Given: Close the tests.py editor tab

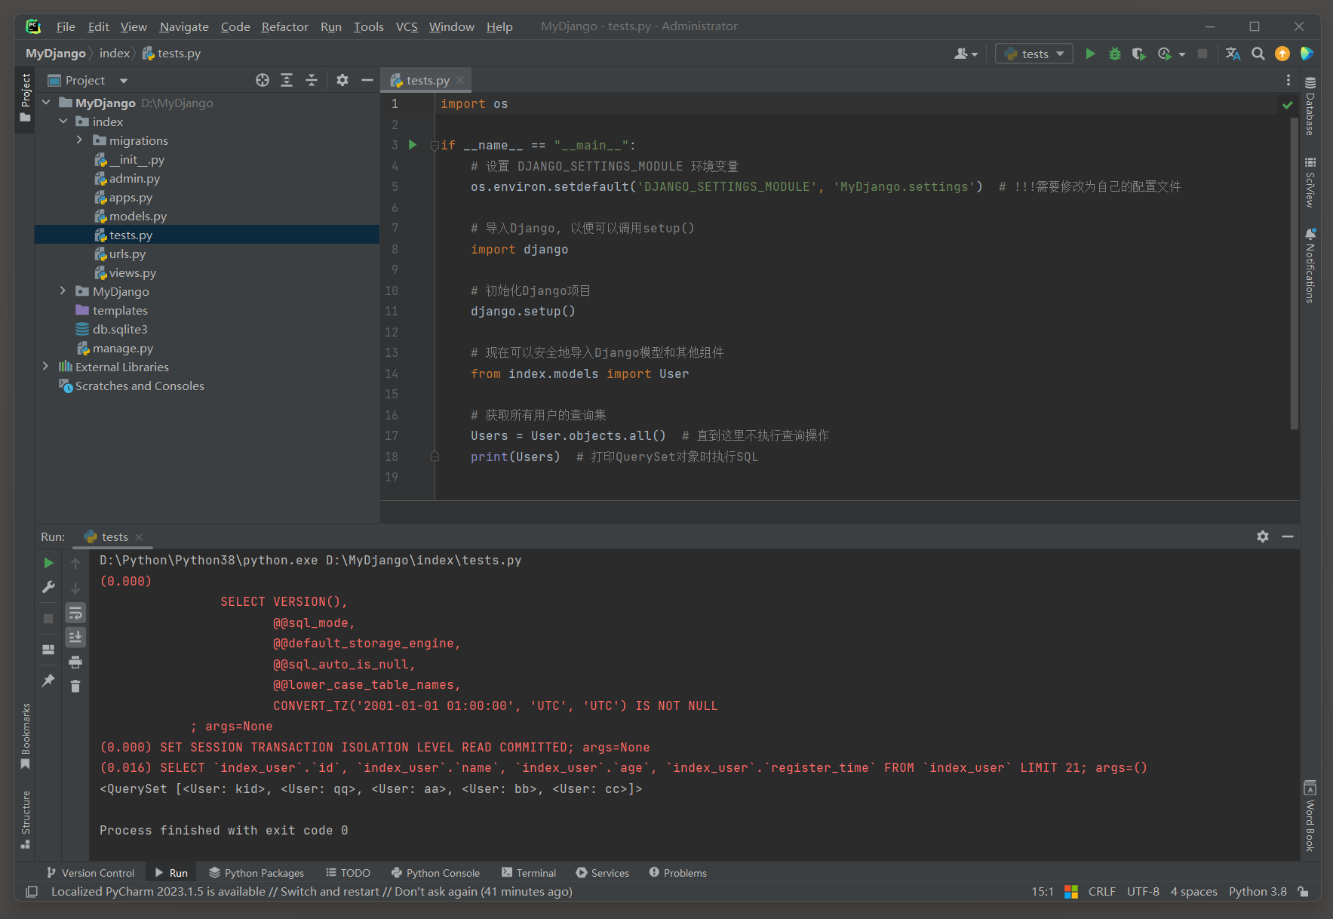Looking at the screenshot, I should tap(460, 80).
